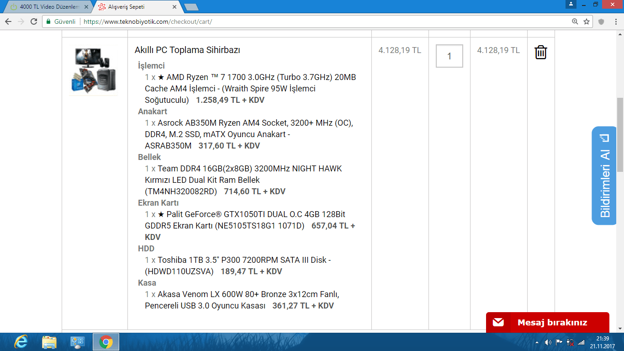
Task: Open the network tray icon with red X
Action: point(570,342)
